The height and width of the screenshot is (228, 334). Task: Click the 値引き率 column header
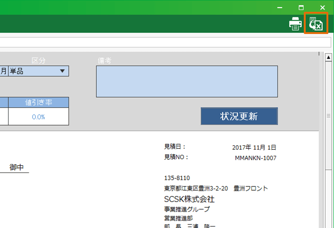coord(38,102)
